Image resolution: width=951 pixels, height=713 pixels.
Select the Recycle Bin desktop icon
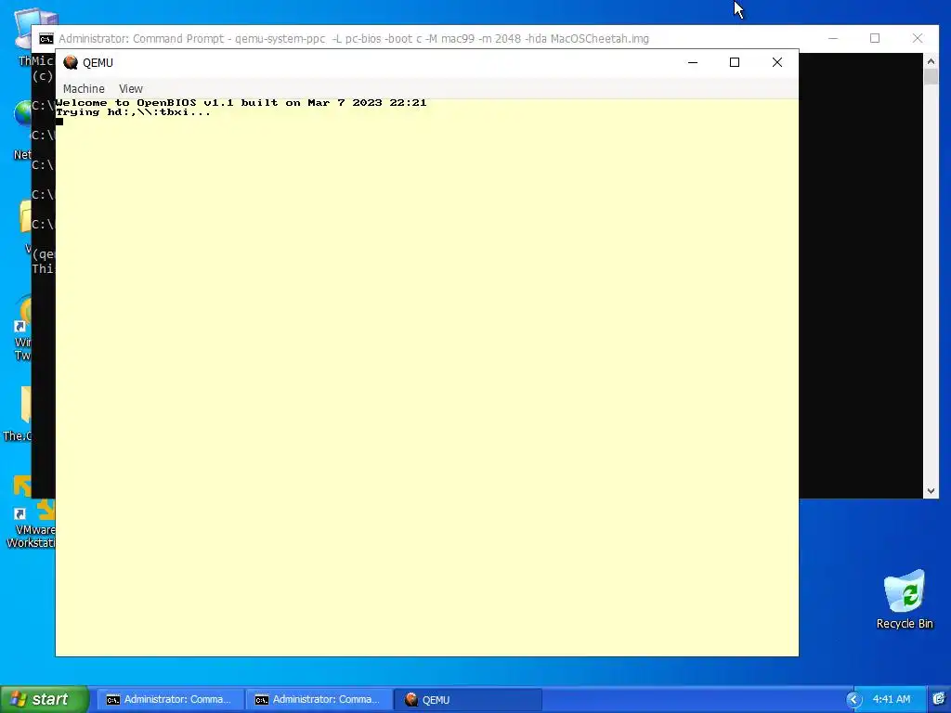tap(905, 599)
